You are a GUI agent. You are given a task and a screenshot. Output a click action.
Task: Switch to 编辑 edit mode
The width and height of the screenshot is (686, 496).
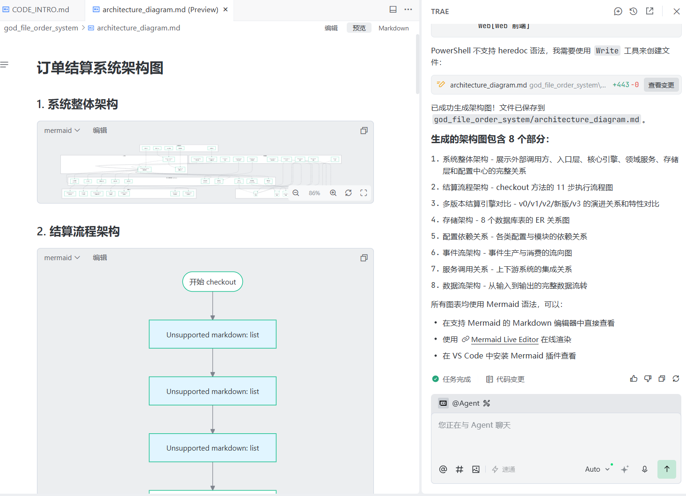click(x=331, y=28)
